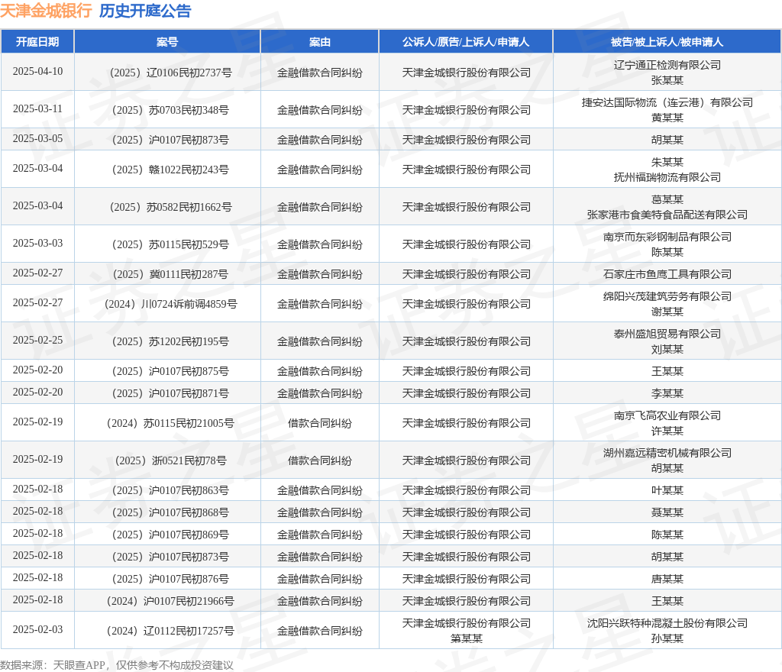
Task: Click defendant 抚州福瑞物流有限公司
Action: pyautogui.click(x=667, y=177)
